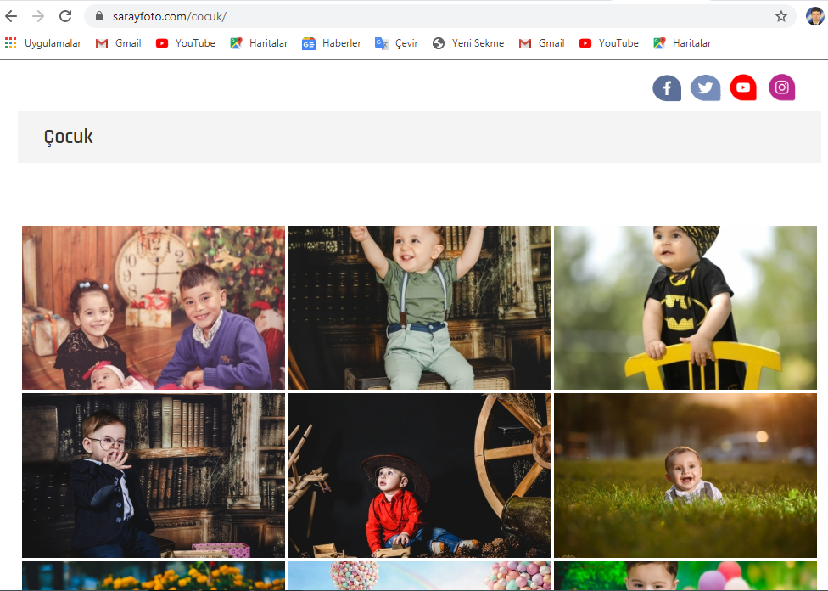Open the Yeni Sekme bookmark
The height and width of the screenshot is (591, 828).
click(467, 43)
